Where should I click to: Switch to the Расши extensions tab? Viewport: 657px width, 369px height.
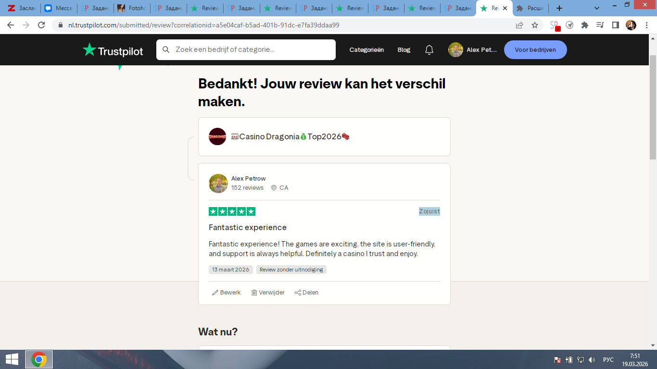click(x=530, y=8)
